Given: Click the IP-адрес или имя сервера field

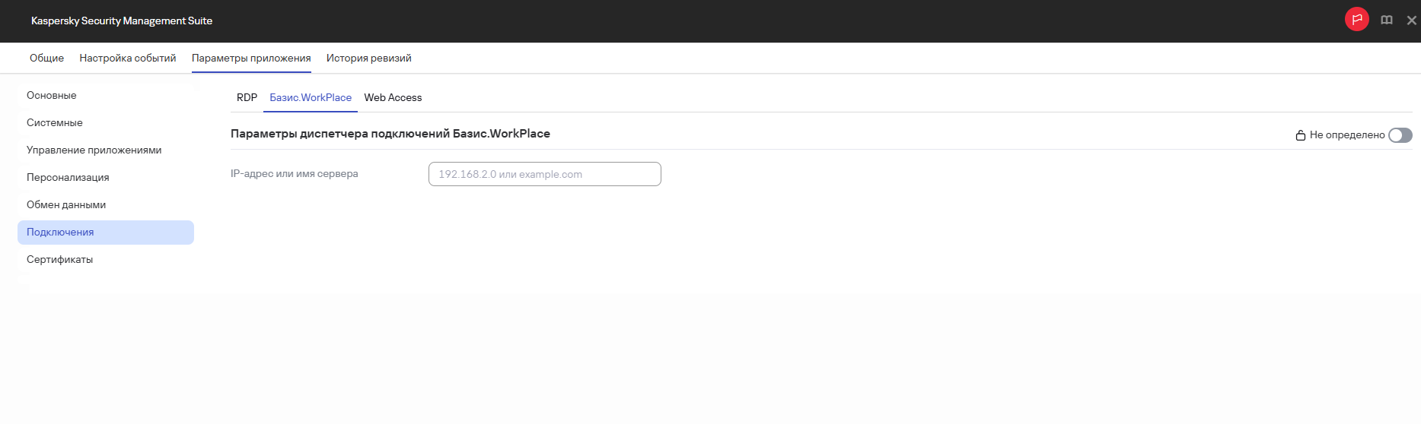Looking at the screenshot, I should pyautogui.click(x=544, y=174).
